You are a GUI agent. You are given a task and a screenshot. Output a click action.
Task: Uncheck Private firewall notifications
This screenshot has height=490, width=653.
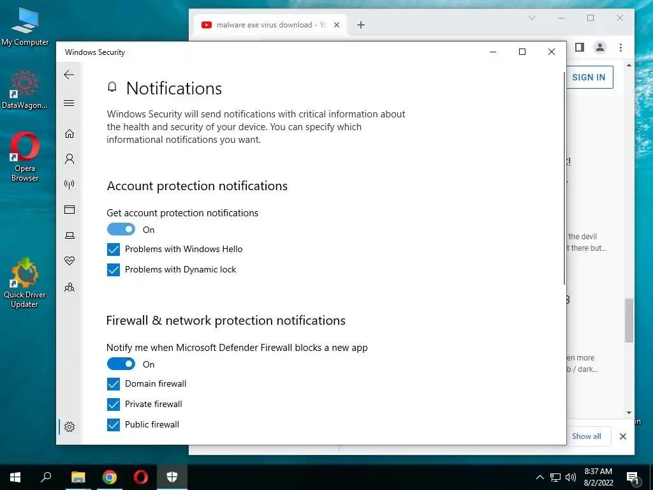[x=114, y=404]
